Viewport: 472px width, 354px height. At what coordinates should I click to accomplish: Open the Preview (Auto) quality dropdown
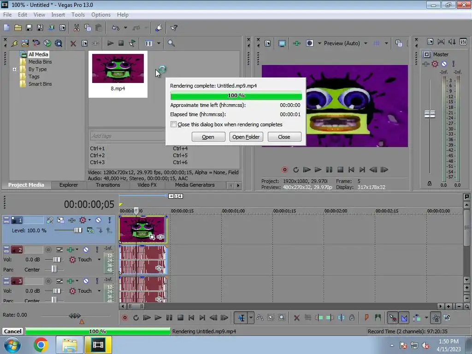[366, 43]
